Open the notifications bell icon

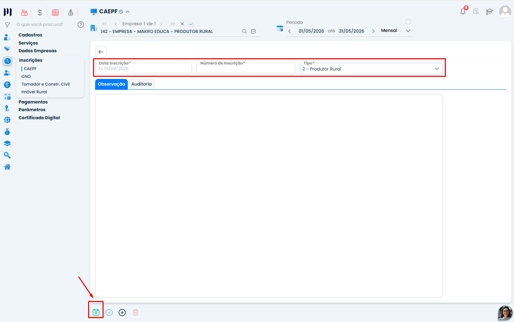pyautogui.click(x=463, y=12)
